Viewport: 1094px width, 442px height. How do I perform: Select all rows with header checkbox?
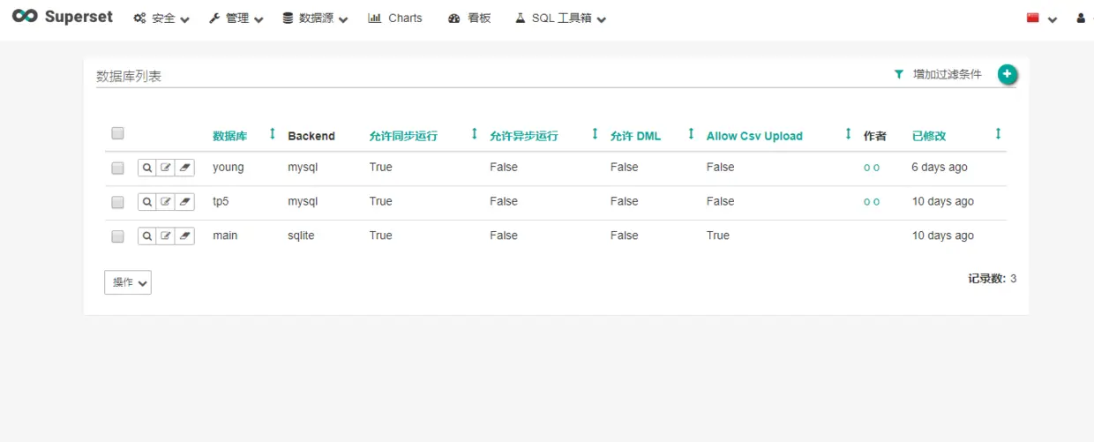pyautogui.click(x=117, y=133)
